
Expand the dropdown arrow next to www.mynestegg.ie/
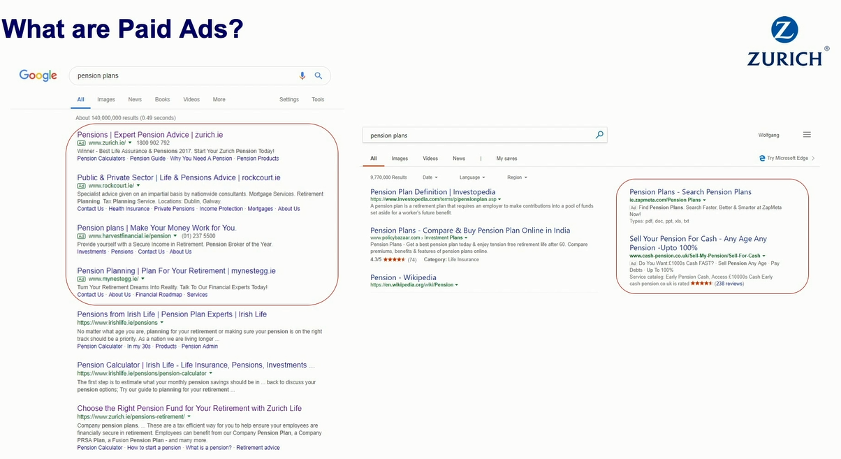(143, 279)
